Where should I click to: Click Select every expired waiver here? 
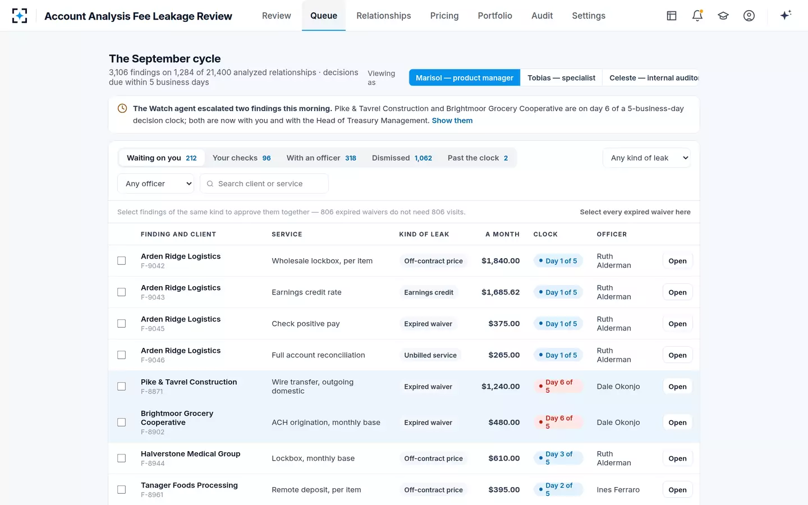tap(635, 212)
